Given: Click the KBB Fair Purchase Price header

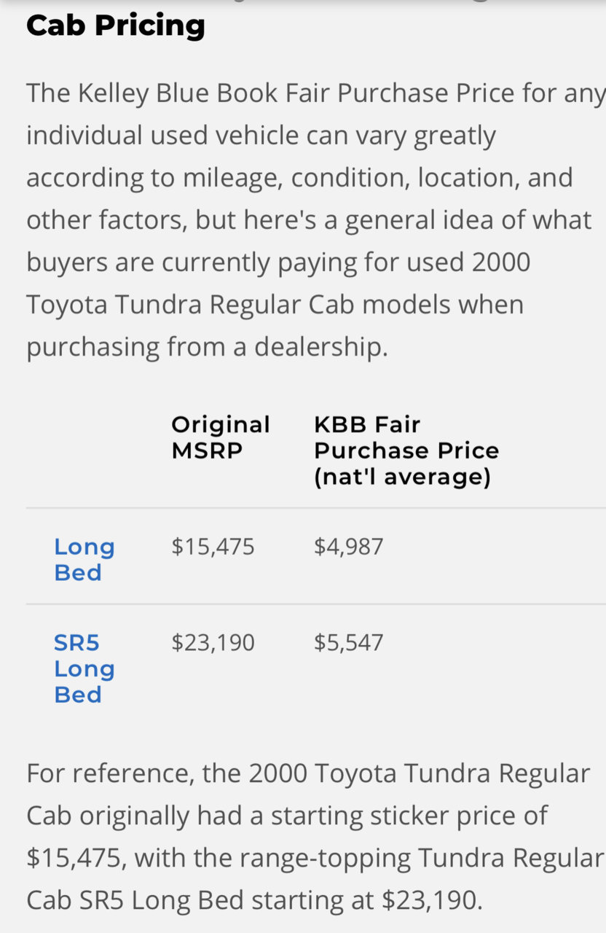Looking at the screenshot, I should click(x=406, y=450).
